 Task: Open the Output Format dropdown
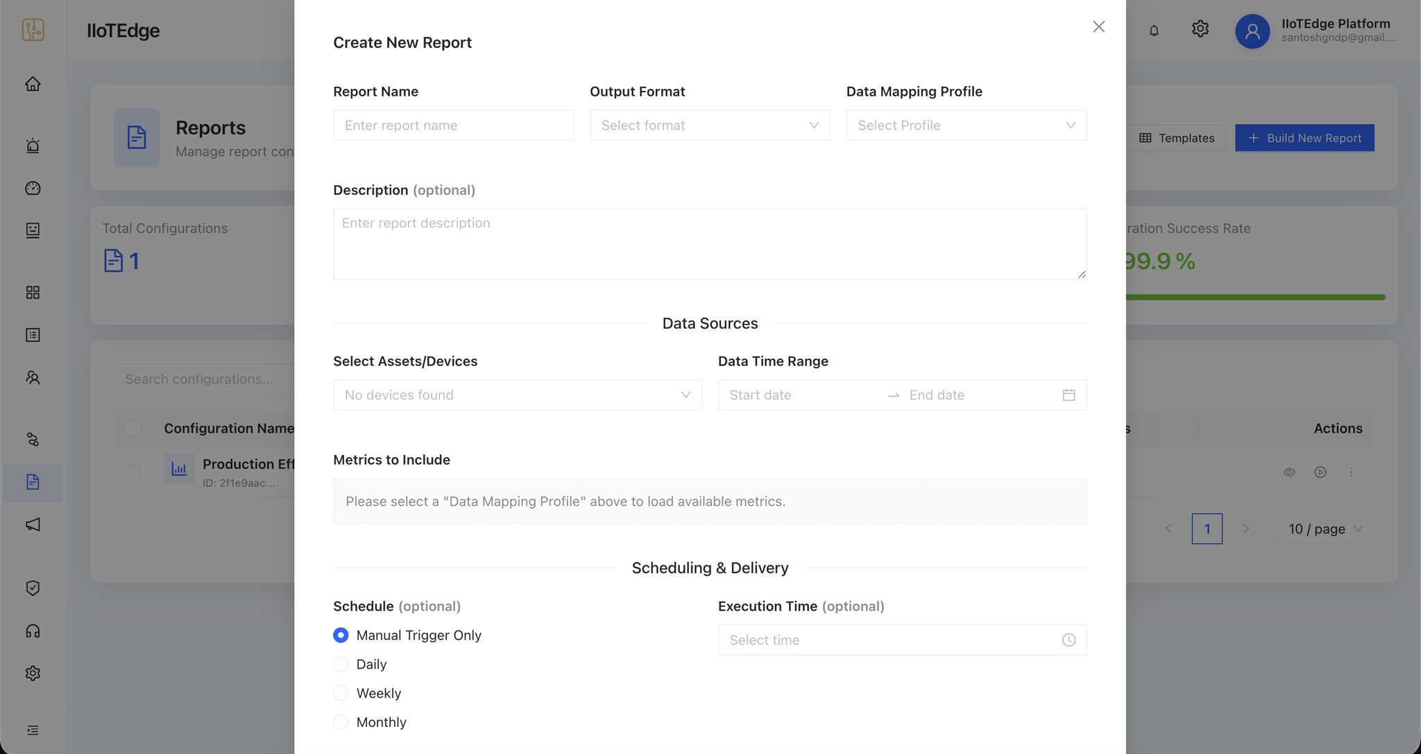[x=710, y=126]
